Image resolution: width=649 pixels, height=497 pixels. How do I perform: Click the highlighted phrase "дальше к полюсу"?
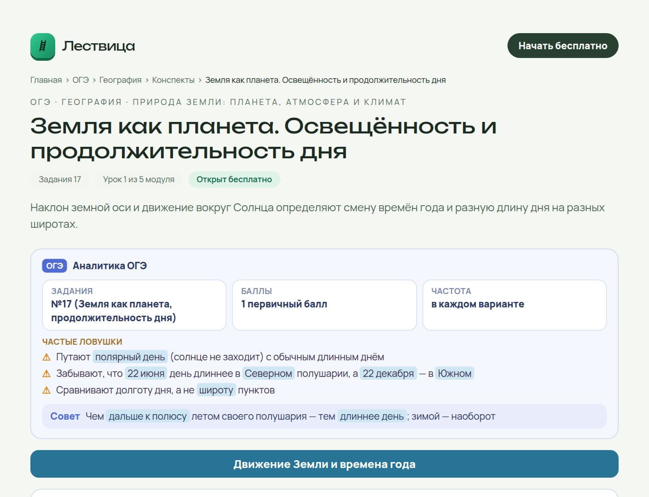click(148, 416)
